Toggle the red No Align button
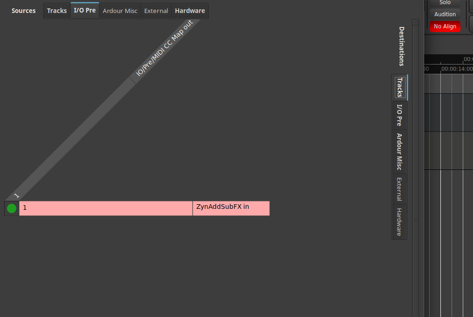473x317 pixels. pos(445,26)
